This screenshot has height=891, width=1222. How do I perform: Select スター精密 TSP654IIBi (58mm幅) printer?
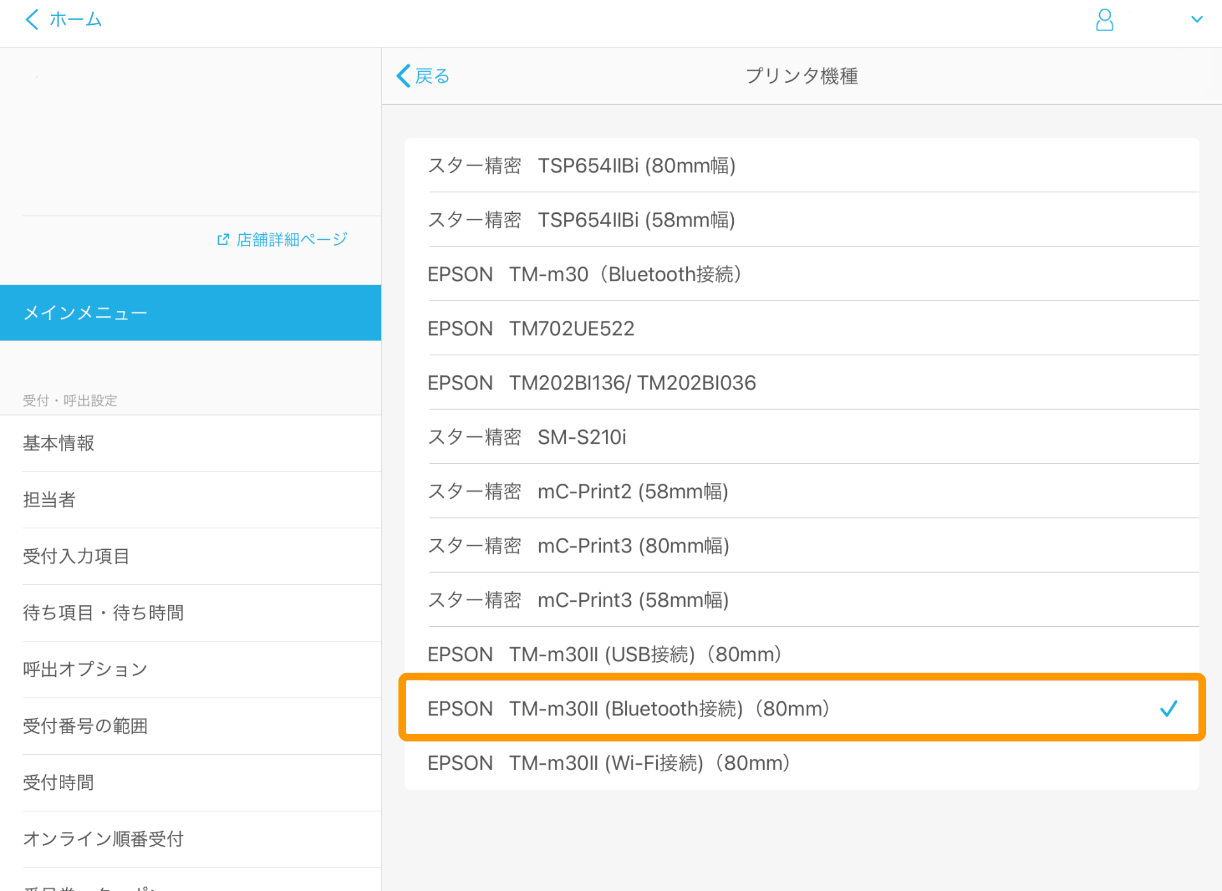point(802,220)
